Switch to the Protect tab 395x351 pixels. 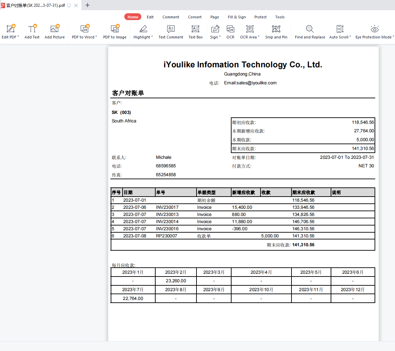[x=260, y=17]
